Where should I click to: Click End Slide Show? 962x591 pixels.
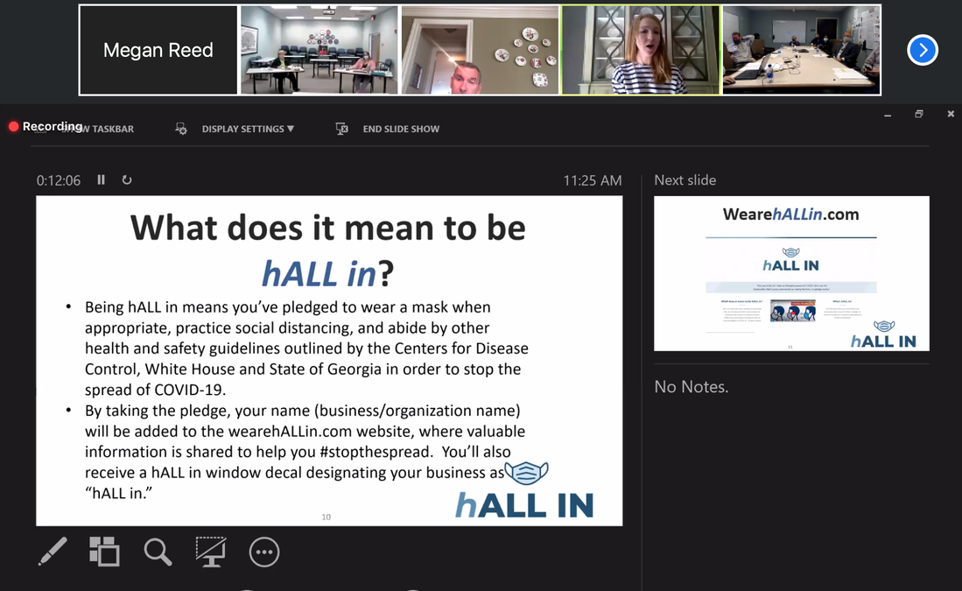coord(401,129)
